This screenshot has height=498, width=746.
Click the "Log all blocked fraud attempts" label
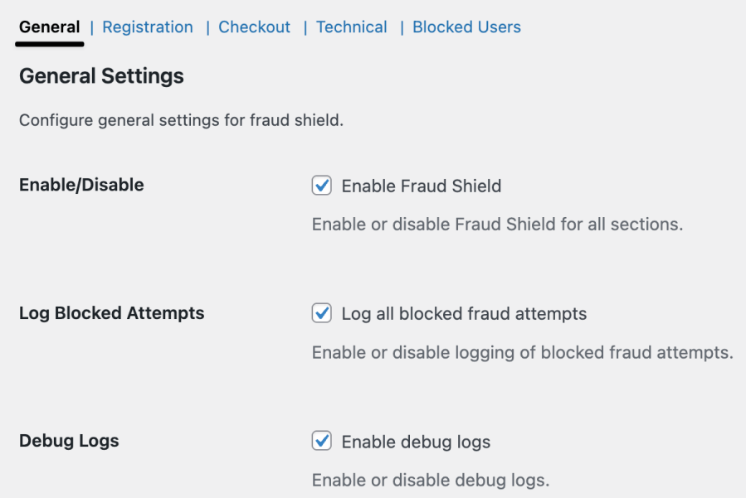point(464,314)
